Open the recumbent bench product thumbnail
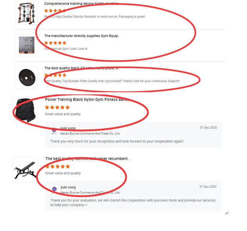Viewport: 247px width, 231px height. coord(25,169)
